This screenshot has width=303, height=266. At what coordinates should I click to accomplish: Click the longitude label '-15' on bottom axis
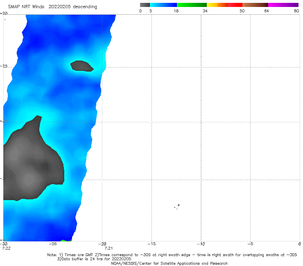[x=151, y=244]
